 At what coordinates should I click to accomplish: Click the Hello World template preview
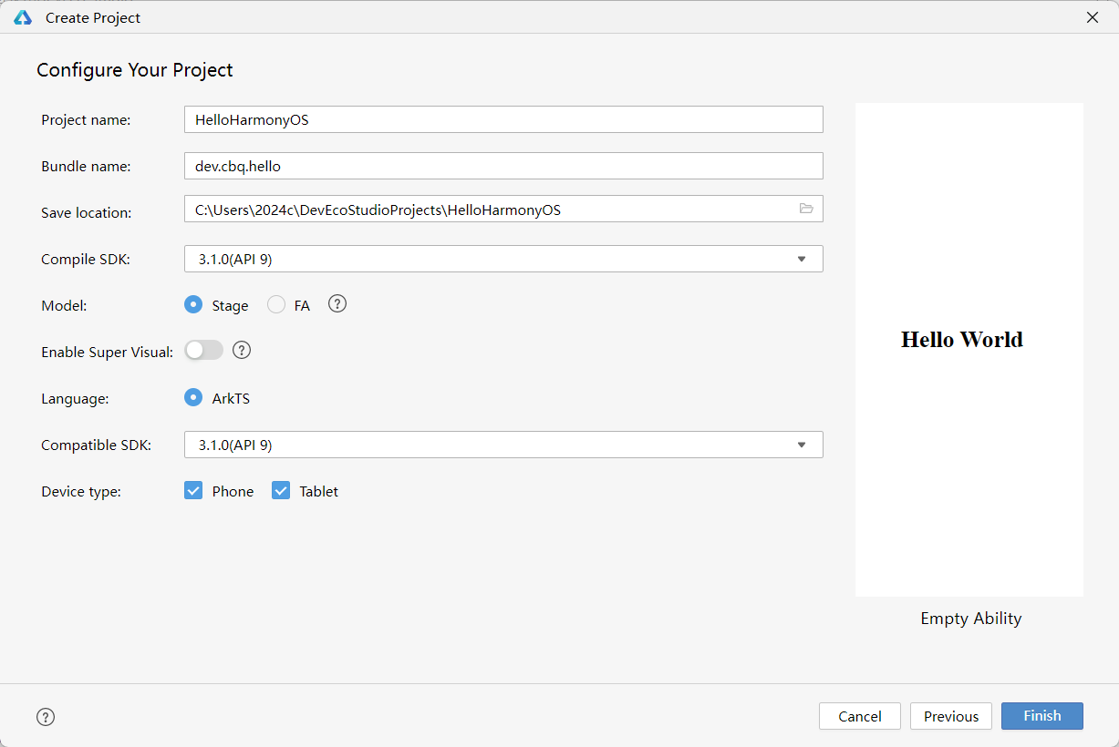tap(969, 350)
